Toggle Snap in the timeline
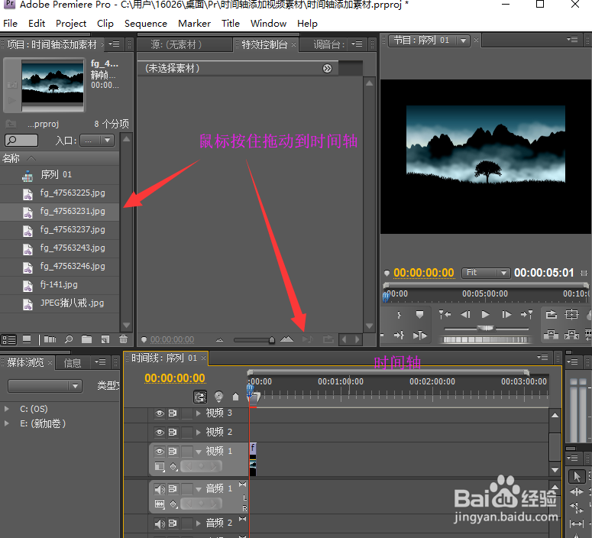Screen dimensions: 592x538 point(200,397)
